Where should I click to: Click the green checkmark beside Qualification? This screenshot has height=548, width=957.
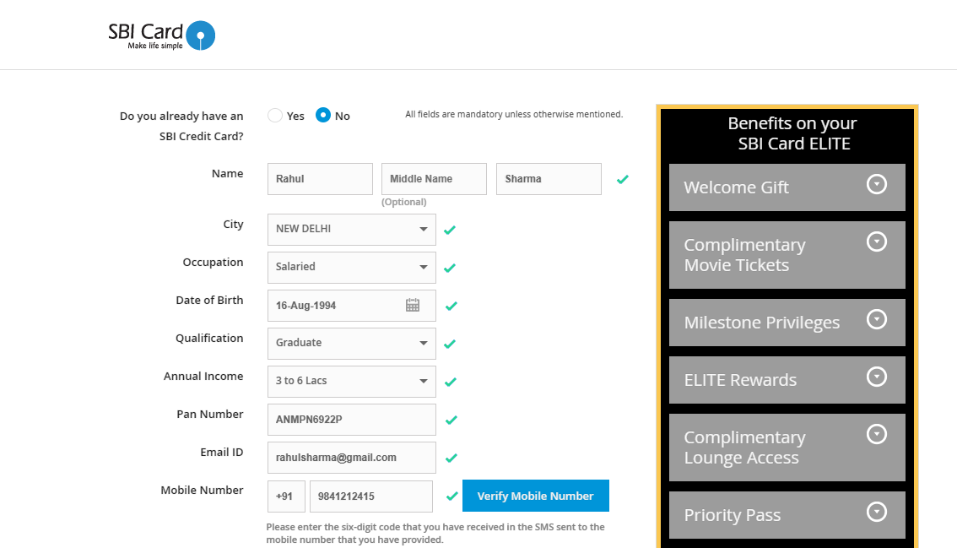pos(450,345)
